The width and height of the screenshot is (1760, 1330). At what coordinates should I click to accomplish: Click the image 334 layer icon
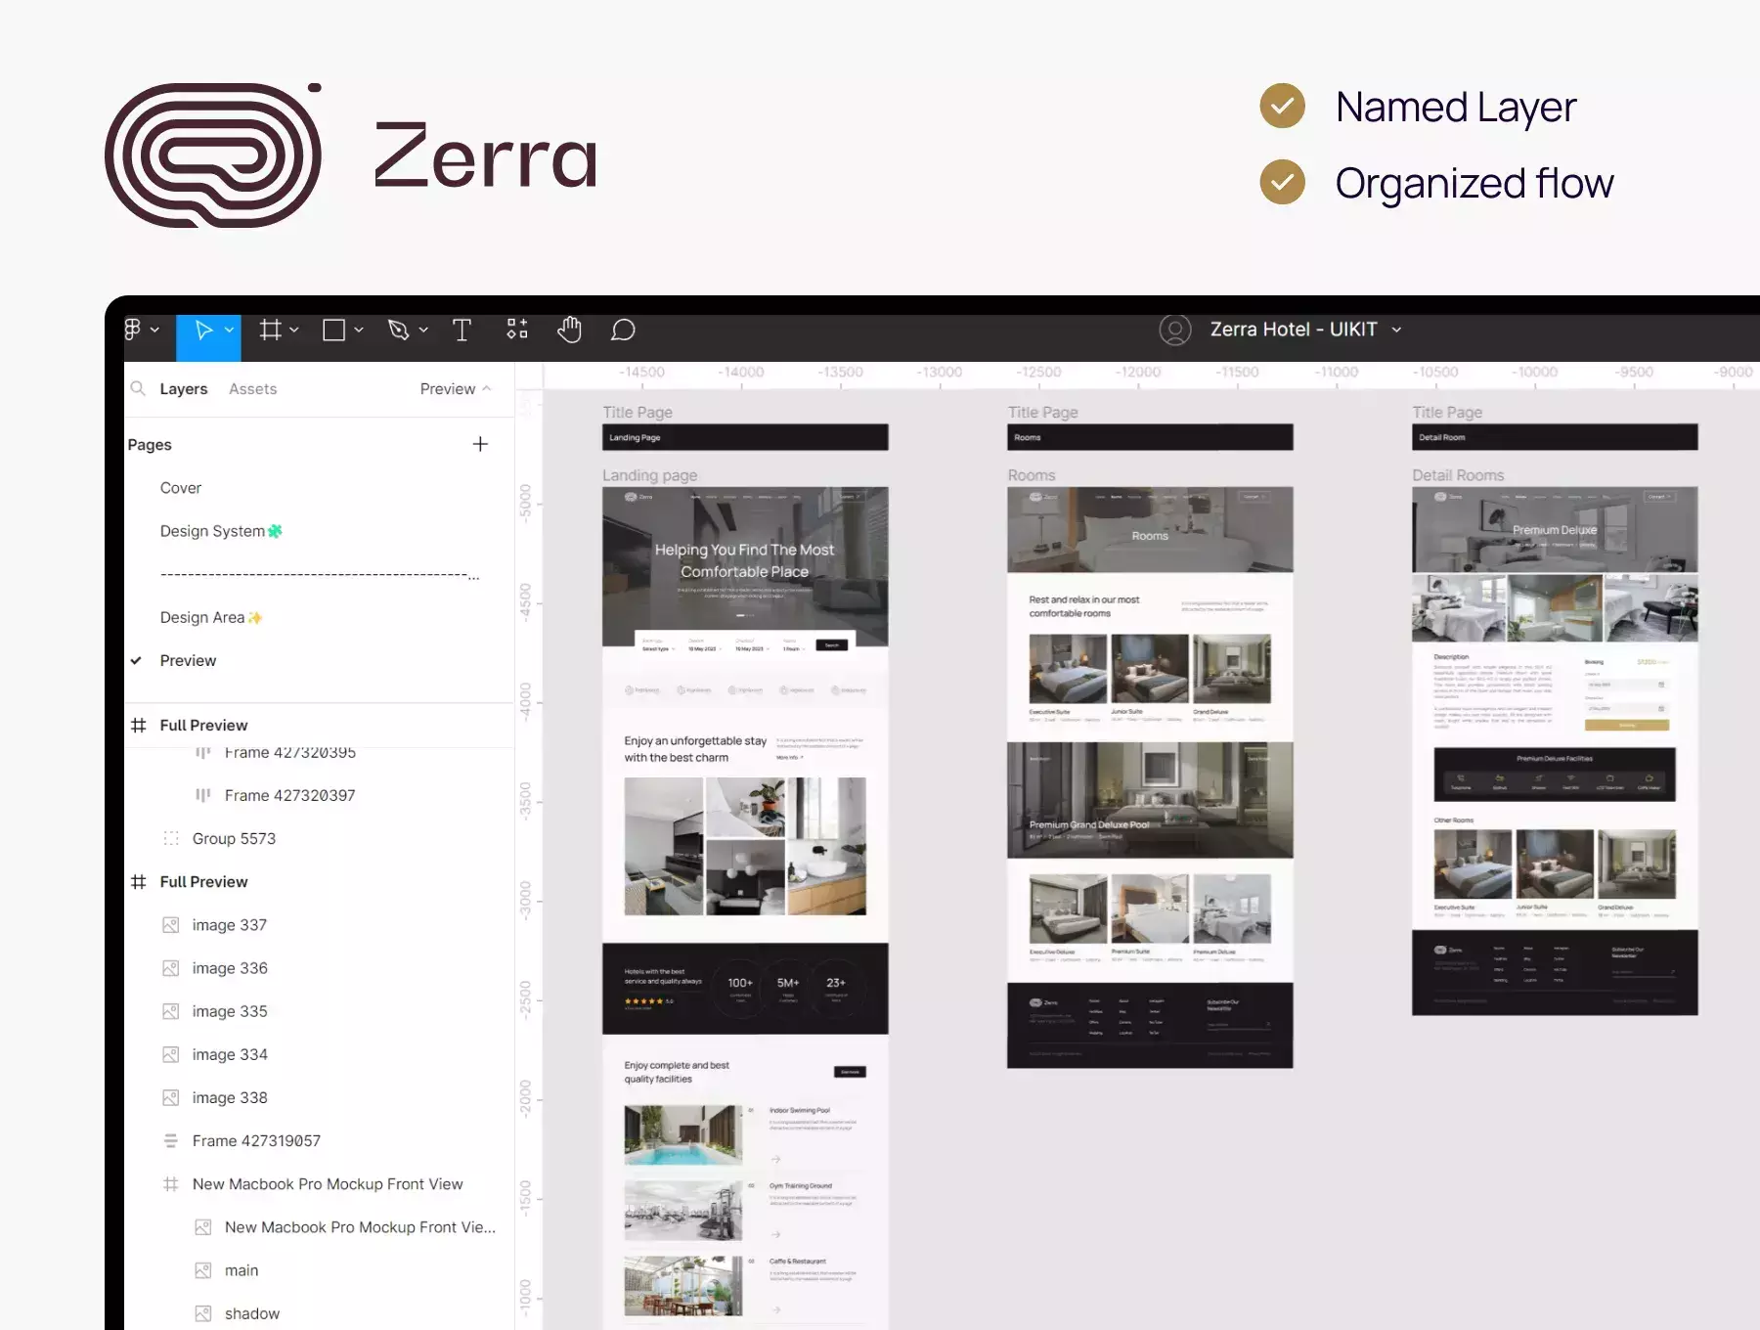tap(171, 1054)
